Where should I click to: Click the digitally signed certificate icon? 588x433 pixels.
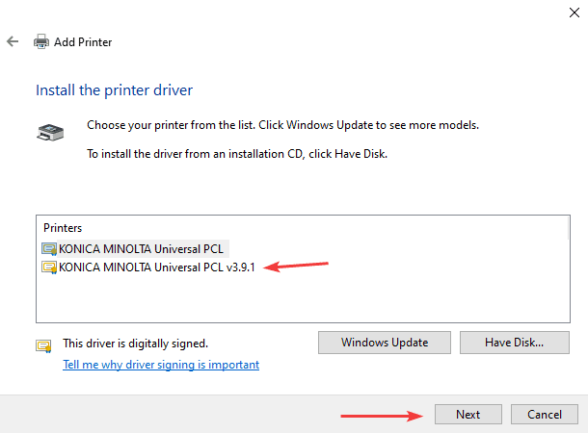43,344
